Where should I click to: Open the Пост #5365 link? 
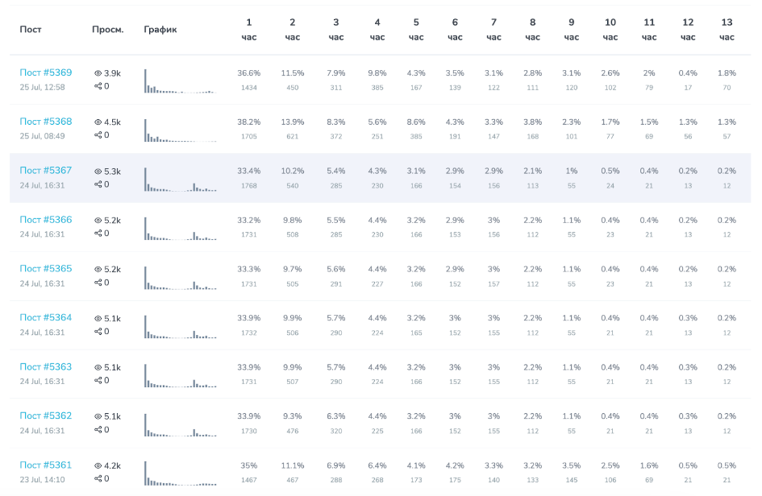[x=46, y=268]
